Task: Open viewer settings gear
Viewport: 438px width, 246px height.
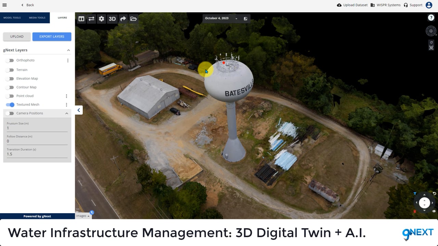Action: pyautogui.click(x=102, y=19)
